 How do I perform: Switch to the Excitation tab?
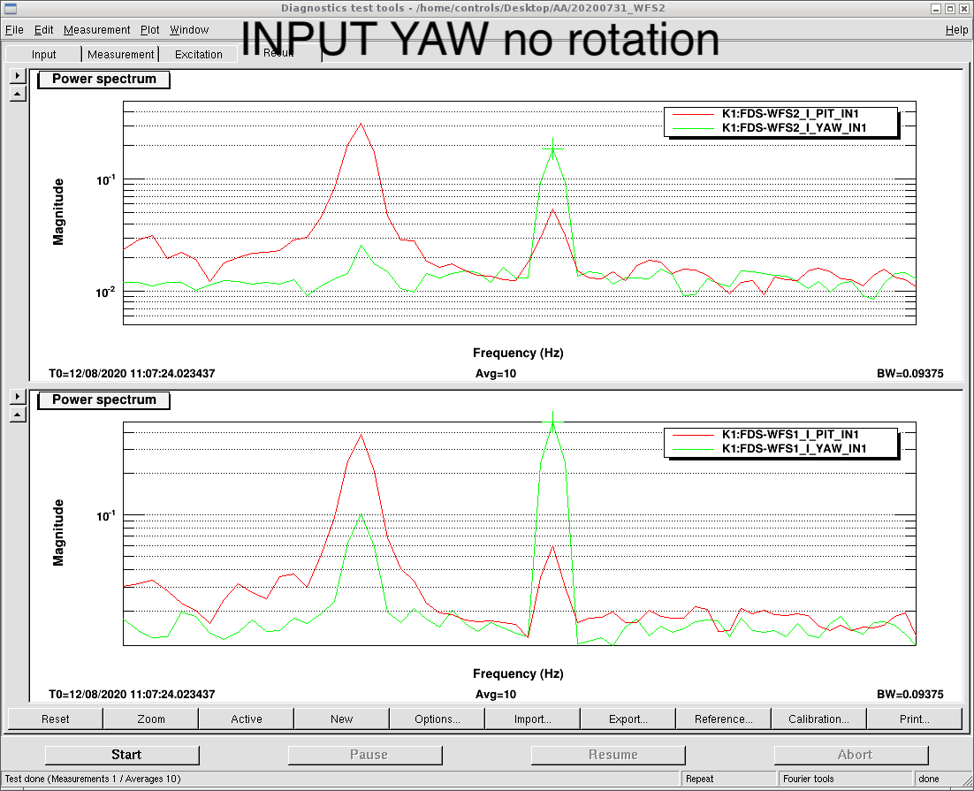click(199, 55)
